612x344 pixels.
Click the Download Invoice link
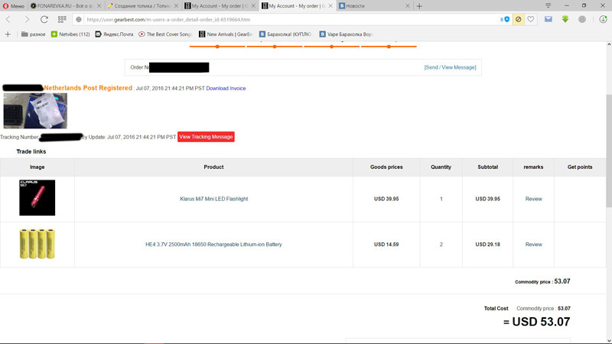tap(226, 89)
